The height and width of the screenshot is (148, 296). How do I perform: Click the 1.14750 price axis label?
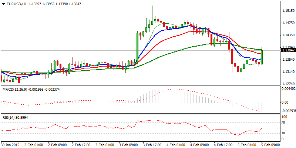[x=288, y=23]
